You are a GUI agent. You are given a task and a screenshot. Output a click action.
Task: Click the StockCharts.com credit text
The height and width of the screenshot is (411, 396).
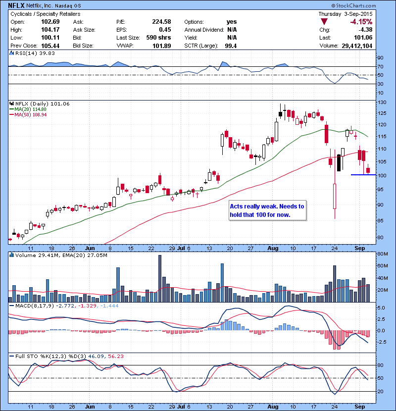pos(353,5)
